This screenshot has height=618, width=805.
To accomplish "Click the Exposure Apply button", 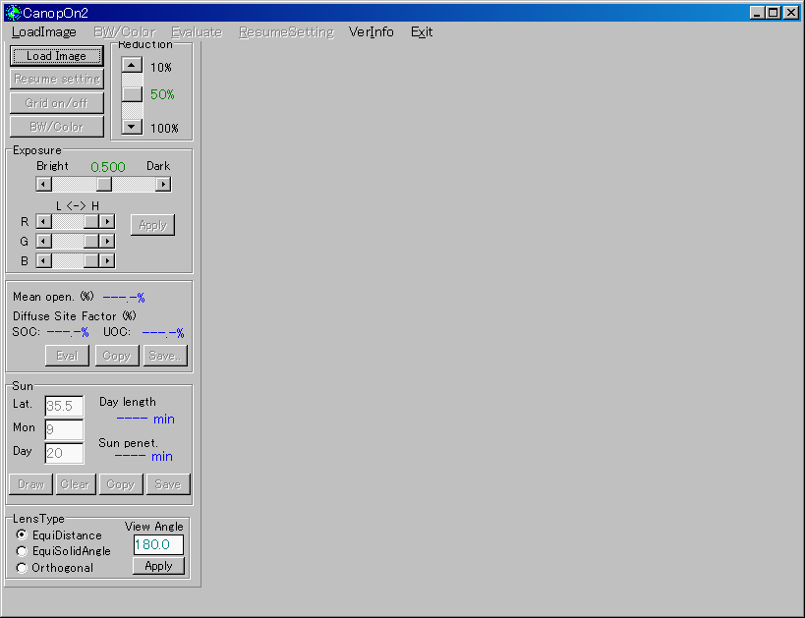I will coord(152,225).
